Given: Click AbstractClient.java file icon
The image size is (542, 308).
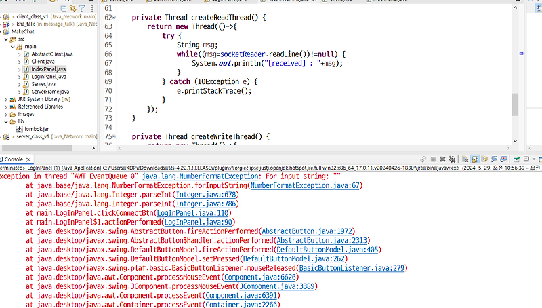Looking at the screenshot, I should click(x=26, y=54).
